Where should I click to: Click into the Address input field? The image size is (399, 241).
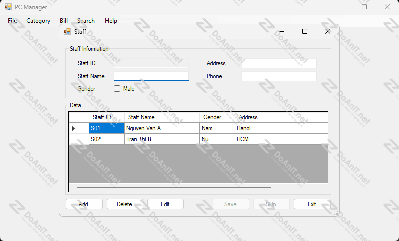[278, 63]
